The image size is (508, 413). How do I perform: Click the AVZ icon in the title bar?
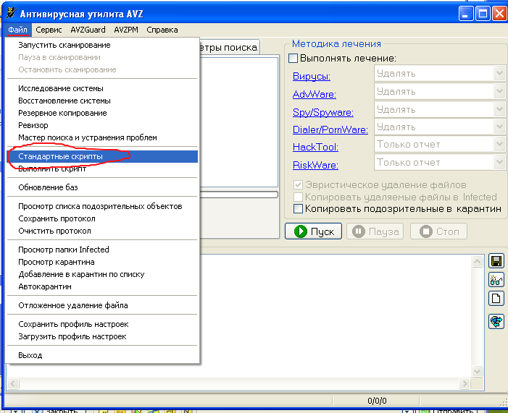pyautogui.click(x=9, y=13)
